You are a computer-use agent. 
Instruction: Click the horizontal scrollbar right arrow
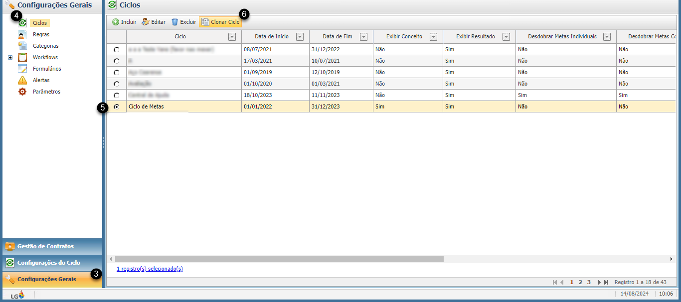tap(672, 259)
